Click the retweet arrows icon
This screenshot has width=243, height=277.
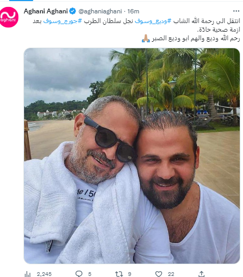pyautogui.click(x=119, y=274)
